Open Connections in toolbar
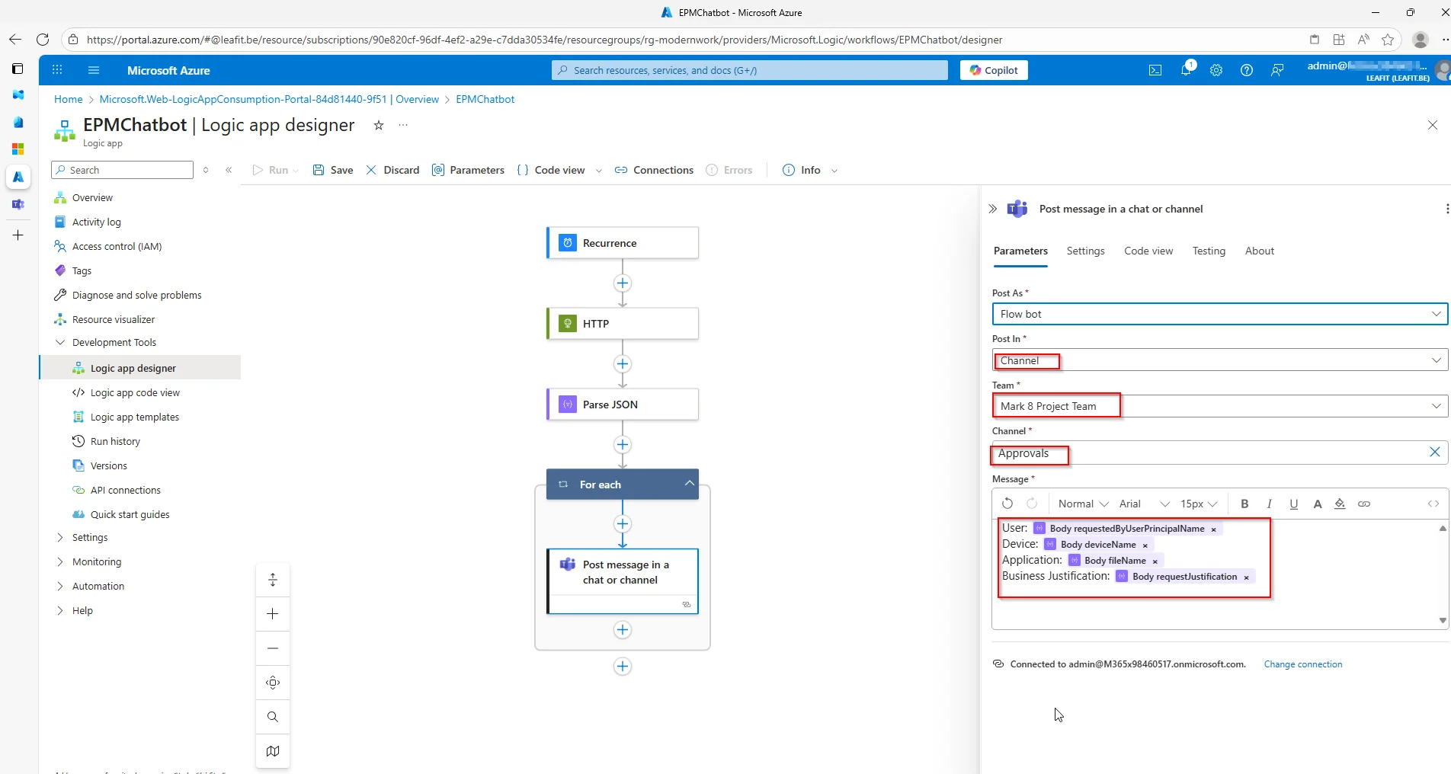This screenshot has width=1451, height=774. 654,170
